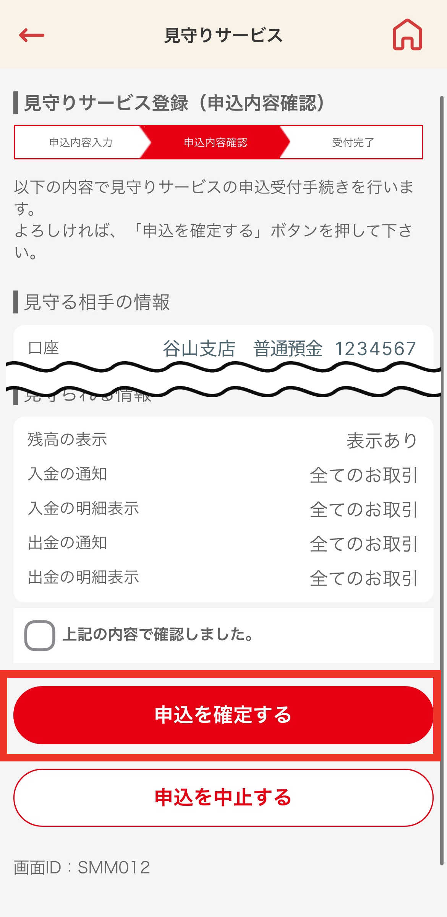The height and width of the screenshot is (917, 447).
Task: Tap the 入金の通知 row label
Action: coord(67,474)
